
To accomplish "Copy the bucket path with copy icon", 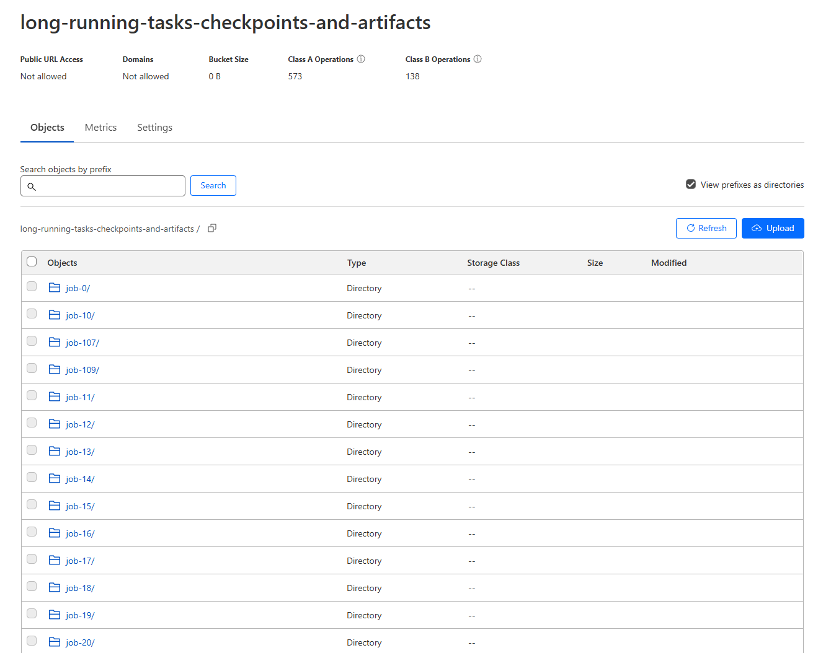I will [x=212, y=228].
